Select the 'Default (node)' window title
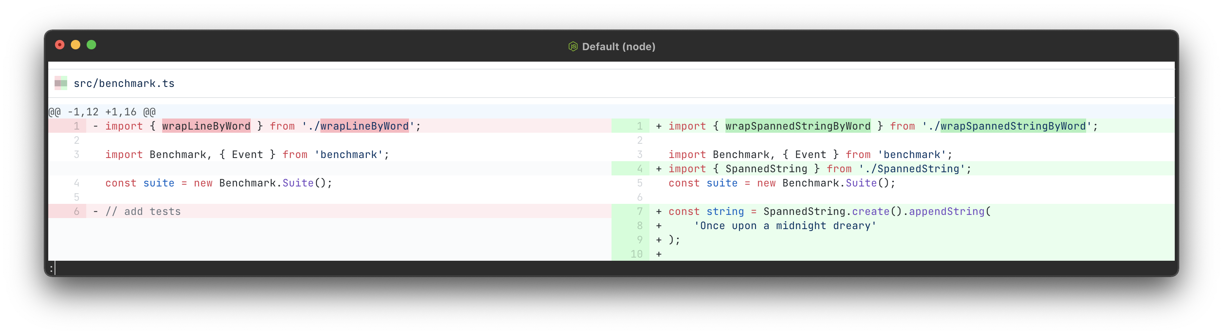 (618, 47)
